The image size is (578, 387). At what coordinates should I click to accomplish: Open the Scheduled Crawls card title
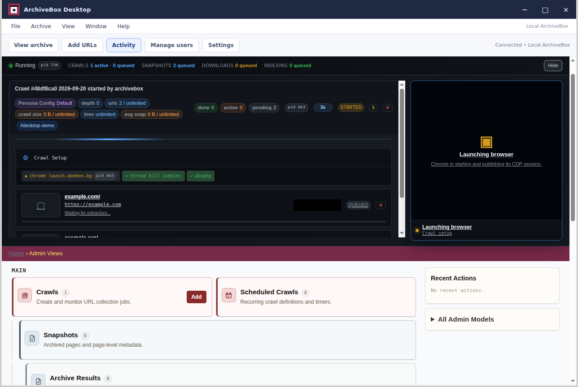pyautogui.click(x=269, y=292)
